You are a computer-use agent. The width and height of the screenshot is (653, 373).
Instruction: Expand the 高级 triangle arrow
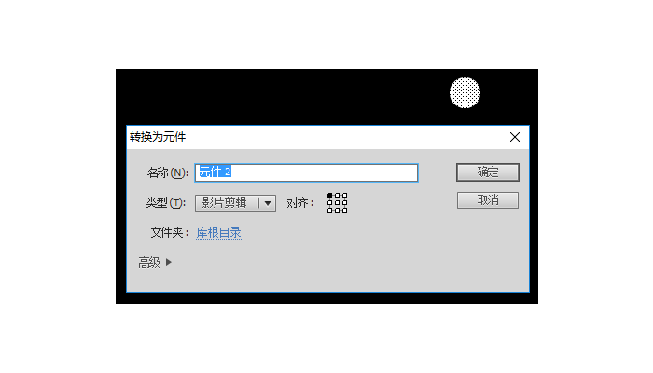pos(169,262)
